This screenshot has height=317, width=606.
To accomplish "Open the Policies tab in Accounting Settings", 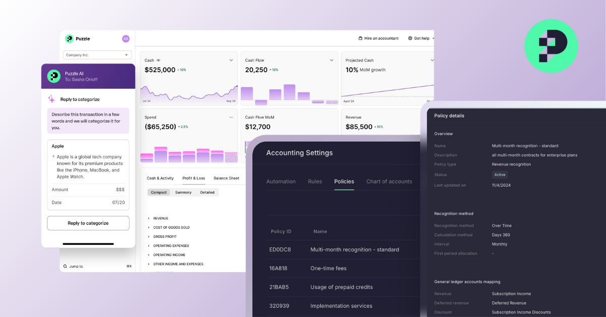I will (344, 182).
